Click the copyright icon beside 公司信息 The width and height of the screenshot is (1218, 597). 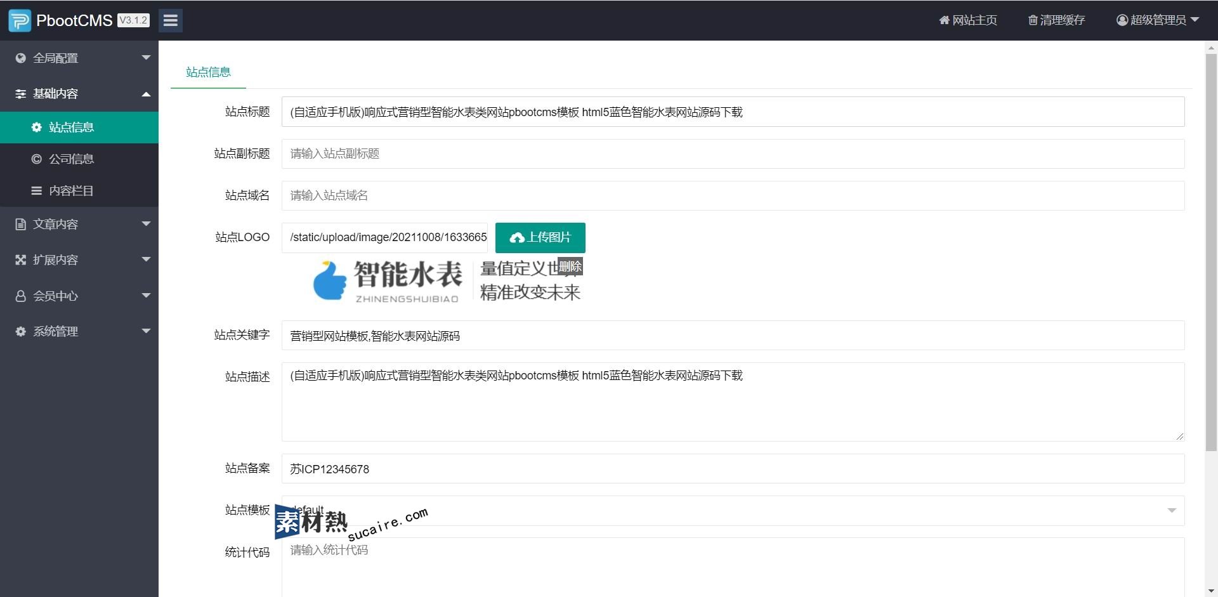(x=37, y=159)
